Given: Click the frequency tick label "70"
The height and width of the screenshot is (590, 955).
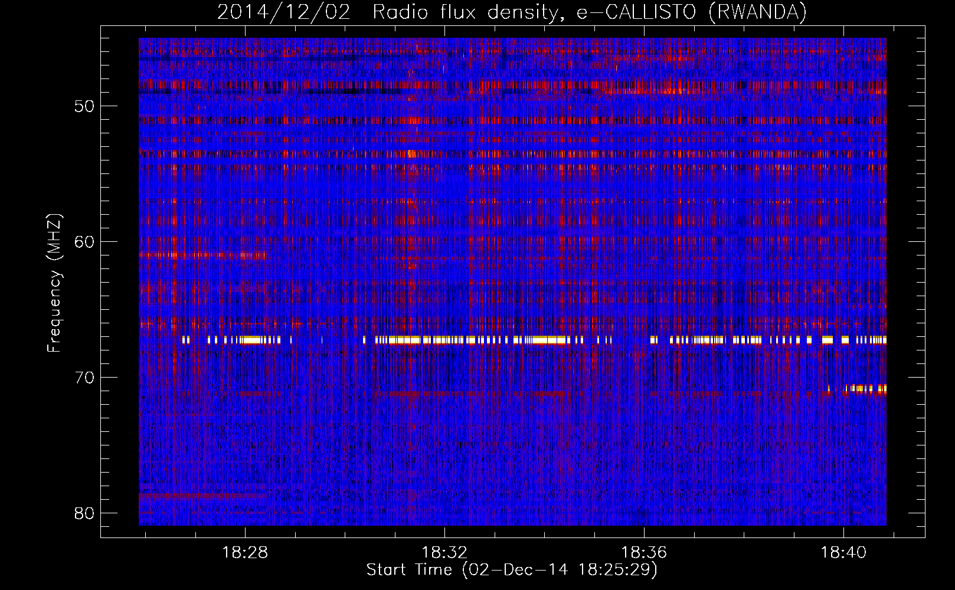Looking at the screenshot, I should click(84, 378).
